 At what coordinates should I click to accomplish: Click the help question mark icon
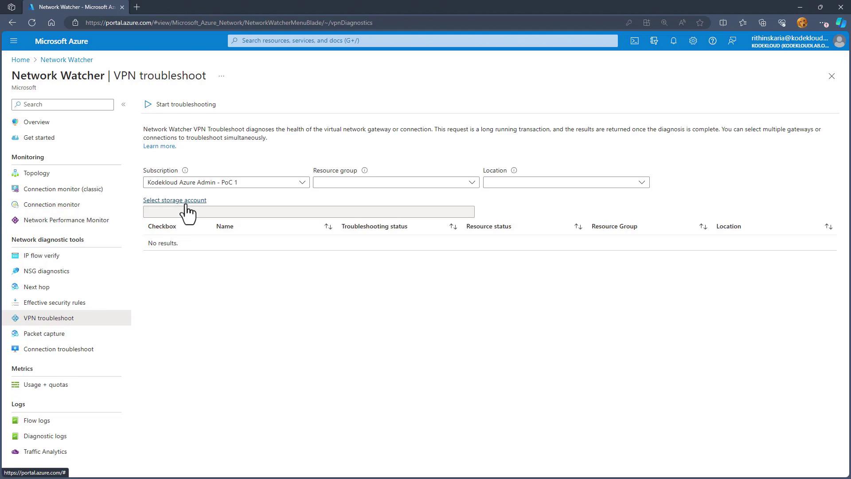pyautogui.click(x=712, y=41)
